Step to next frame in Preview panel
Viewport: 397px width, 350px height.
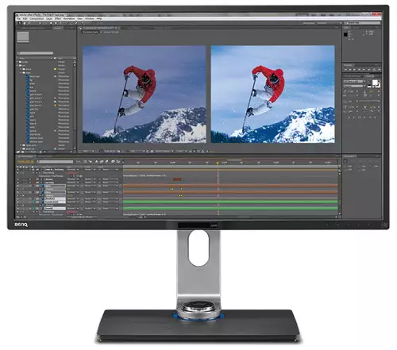[359, 70]
